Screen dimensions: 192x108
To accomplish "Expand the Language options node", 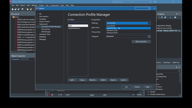I will tap(37, 19).
